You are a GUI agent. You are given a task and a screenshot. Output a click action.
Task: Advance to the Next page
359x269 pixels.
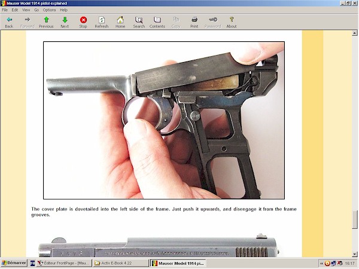tap(65, 22)
